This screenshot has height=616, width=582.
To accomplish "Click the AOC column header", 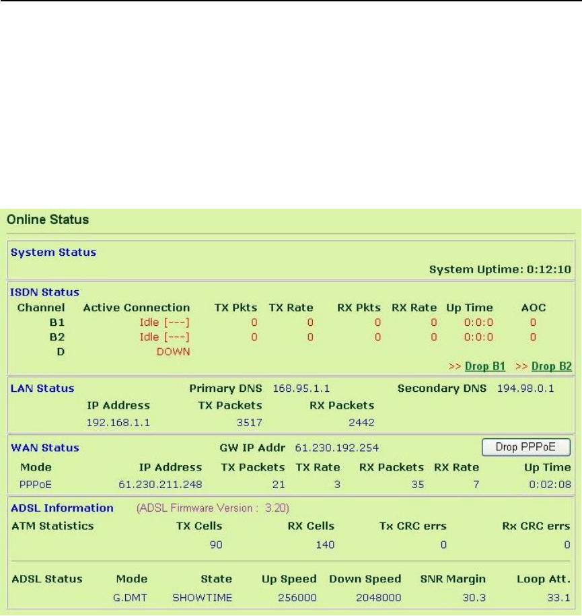I will point(534,308).
